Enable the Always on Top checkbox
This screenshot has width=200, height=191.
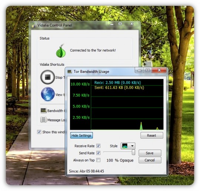98,160
